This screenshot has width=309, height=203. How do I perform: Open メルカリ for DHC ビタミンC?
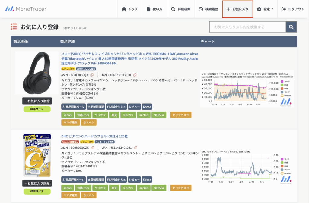128,188
